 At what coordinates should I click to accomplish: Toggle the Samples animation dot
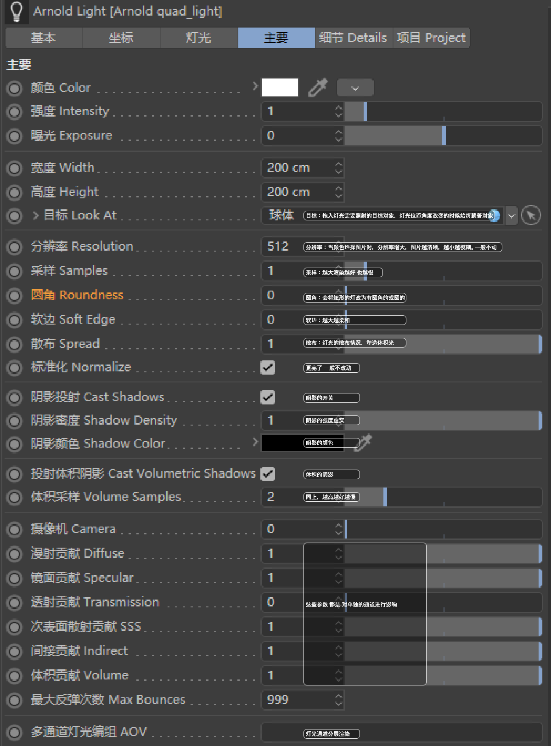coord(14,271)
